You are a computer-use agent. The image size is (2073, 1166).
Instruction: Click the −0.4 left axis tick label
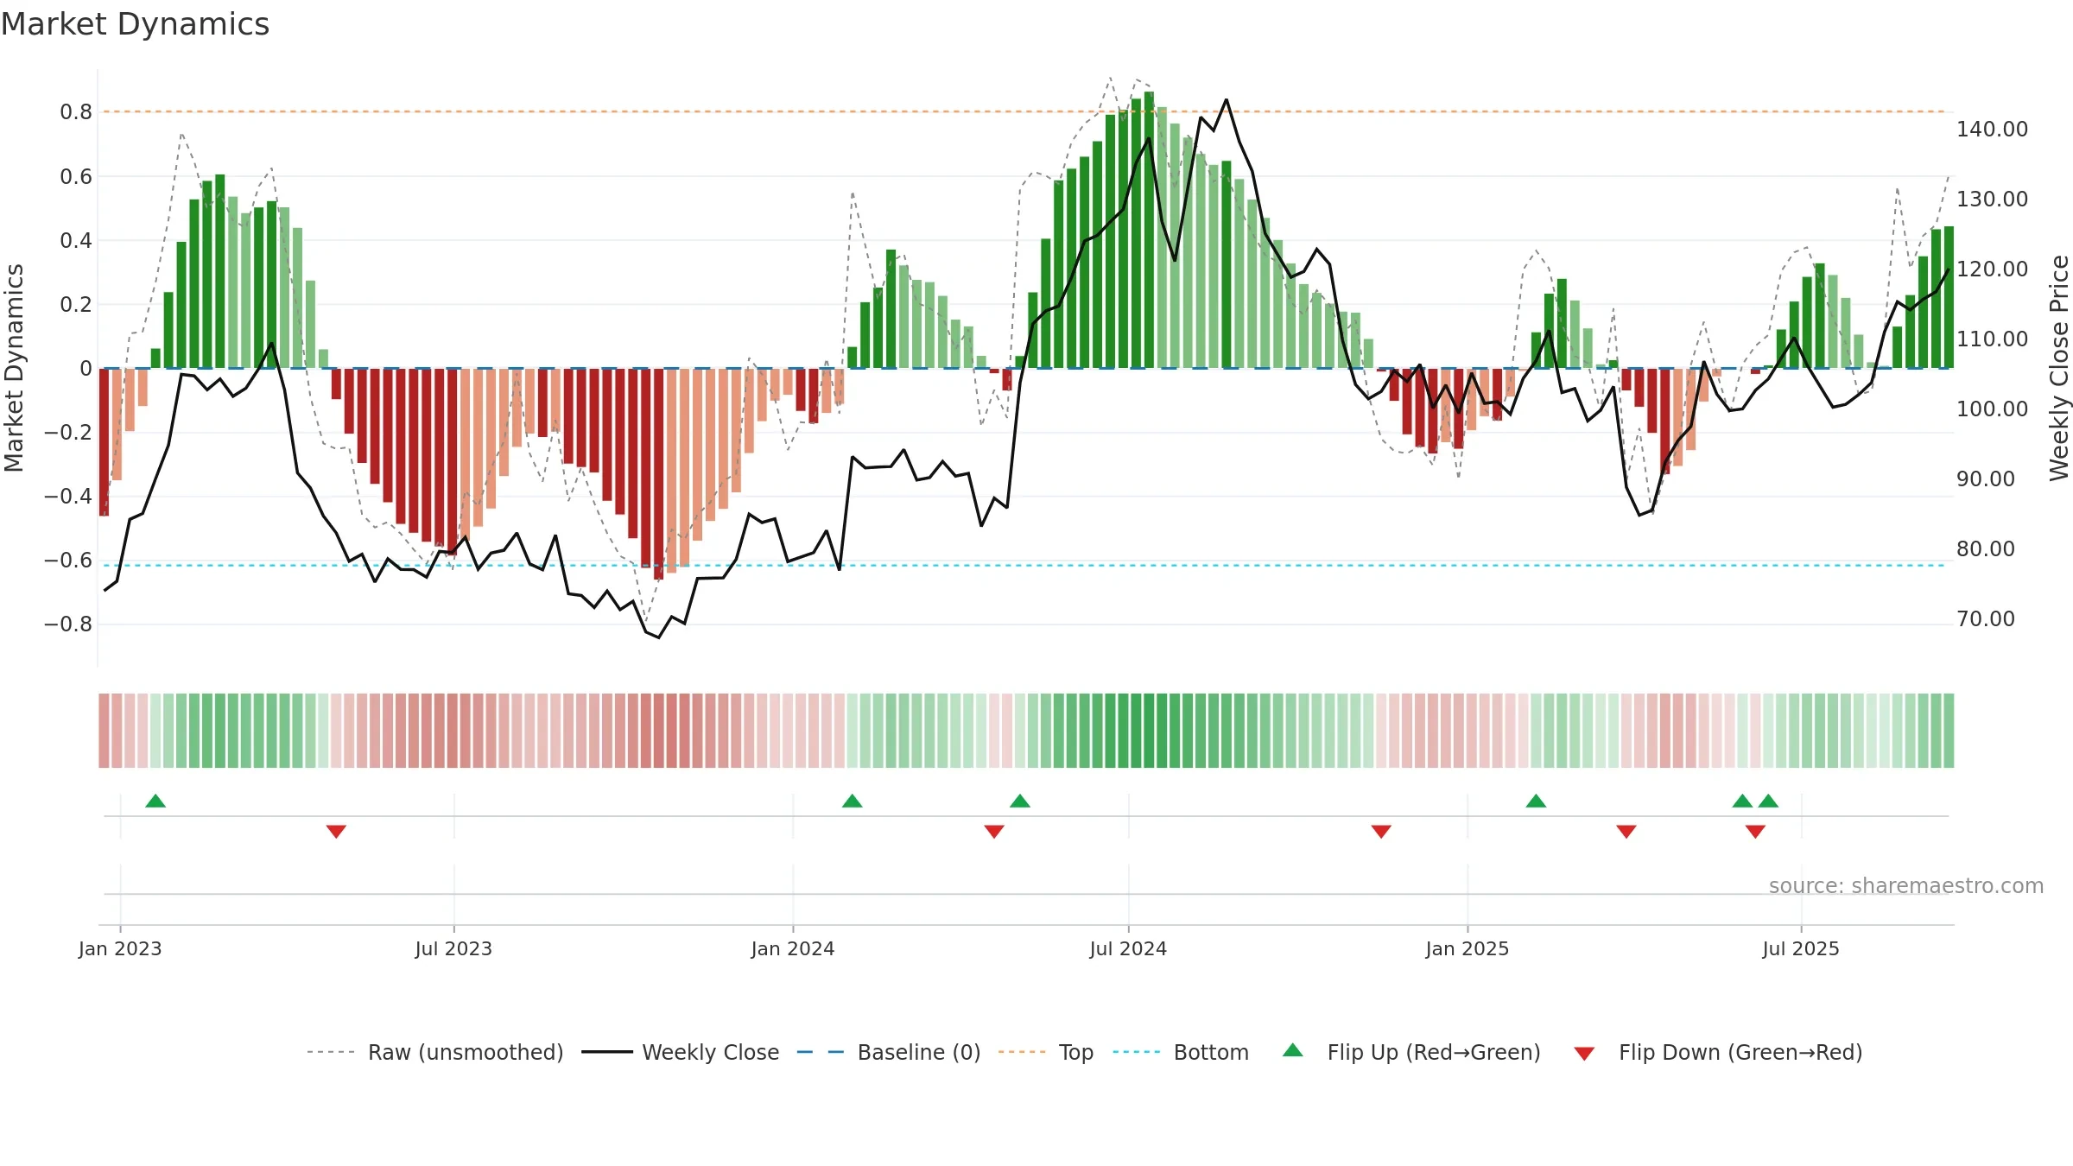tap(68, 497)
